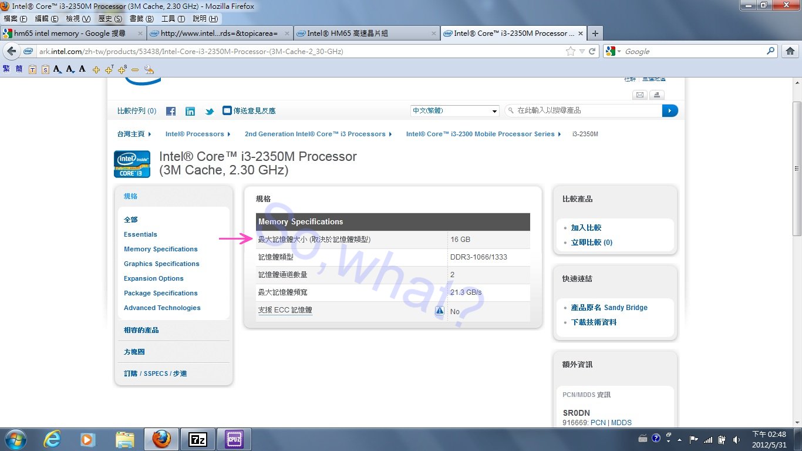
Task: Click the search magnifier in the Google box
Action: point(771,51)
